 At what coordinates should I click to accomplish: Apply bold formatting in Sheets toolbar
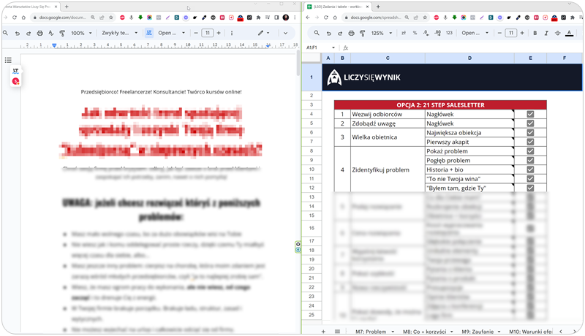(x=535, y=33)
